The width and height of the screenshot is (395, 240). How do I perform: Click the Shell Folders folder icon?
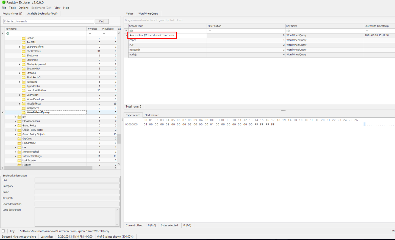[x=24, y=51]
